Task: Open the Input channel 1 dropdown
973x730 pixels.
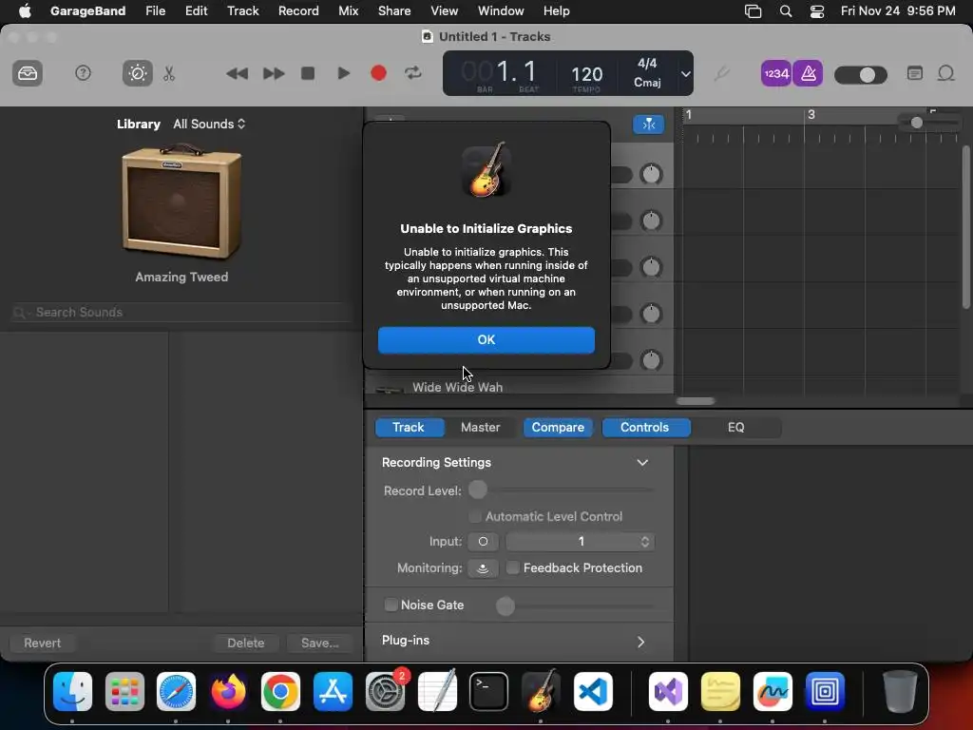Action: click(581, 541)
